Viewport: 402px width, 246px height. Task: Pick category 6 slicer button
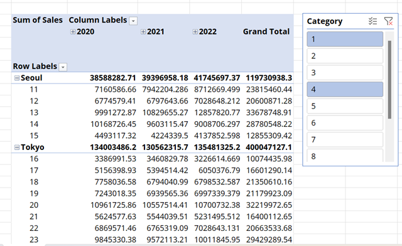coord(345,123)
